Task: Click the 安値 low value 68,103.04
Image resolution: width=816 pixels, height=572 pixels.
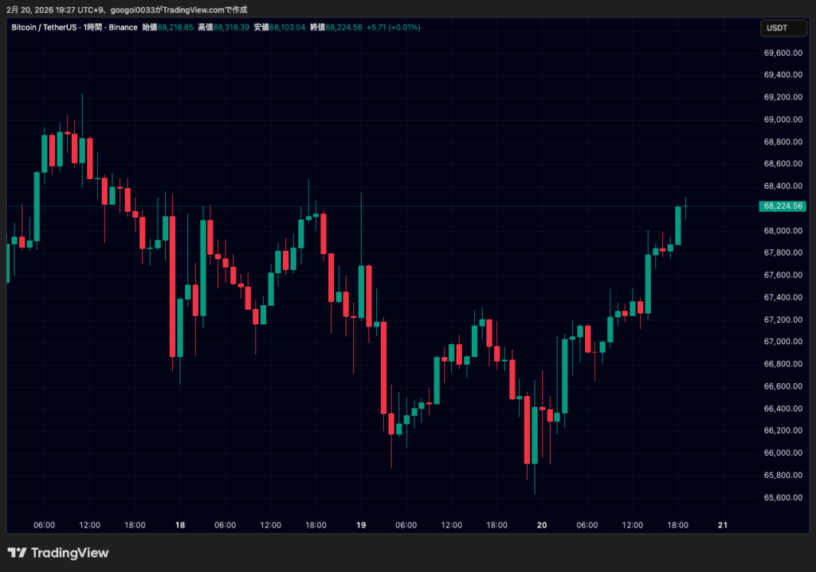Action: pos(287,27)
